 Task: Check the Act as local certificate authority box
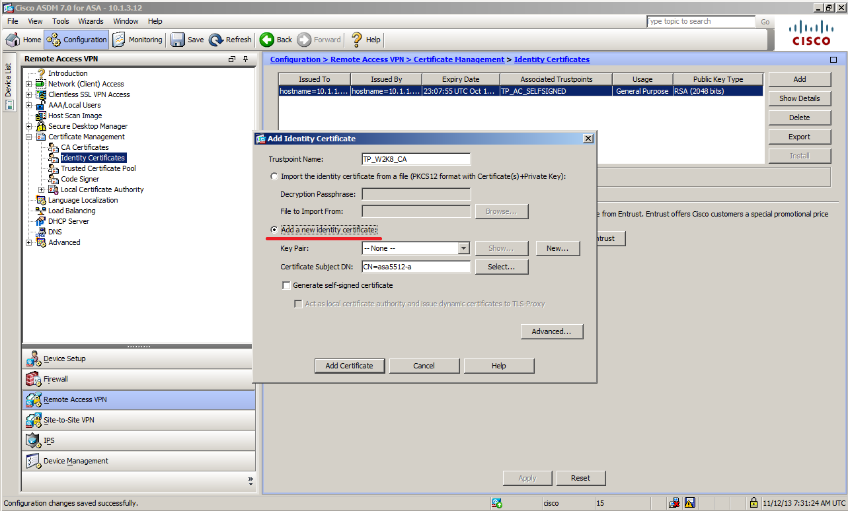[298, 304]
